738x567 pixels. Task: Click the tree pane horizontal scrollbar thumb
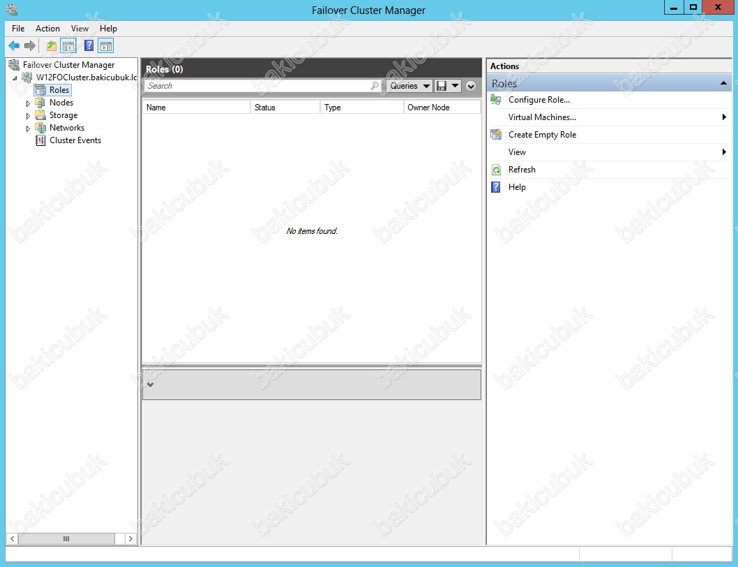[x=66, y=539]
